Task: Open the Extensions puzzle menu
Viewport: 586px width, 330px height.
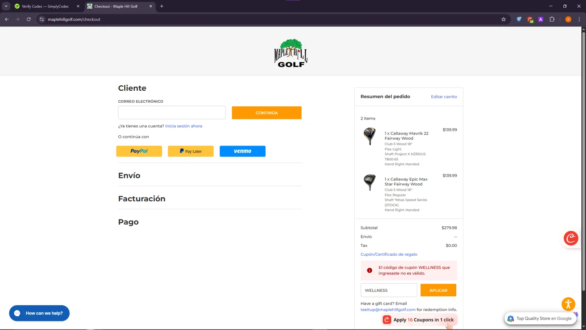Action: (552, 19)
